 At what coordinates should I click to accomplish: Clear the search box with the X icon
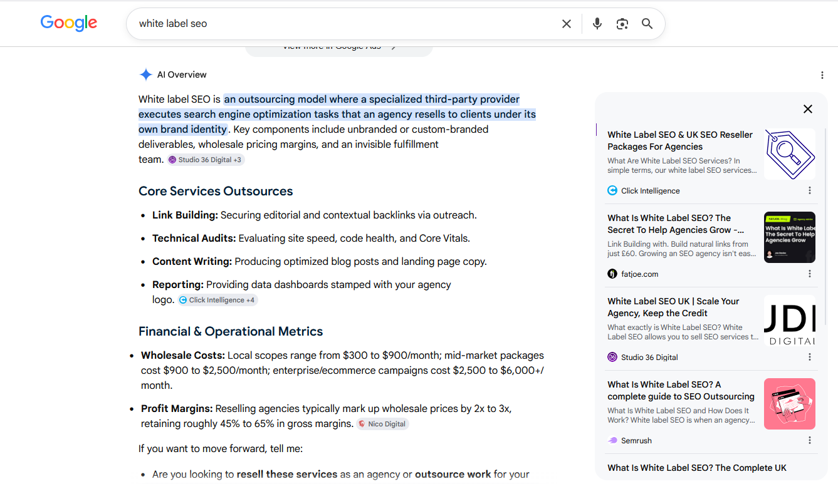click(x=567, y=24)
